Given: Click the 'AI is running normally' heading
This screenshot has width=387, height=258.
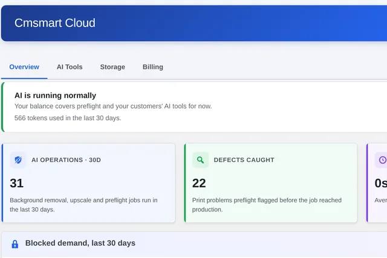Looking at the screenshot, I should tap(55, 95).
